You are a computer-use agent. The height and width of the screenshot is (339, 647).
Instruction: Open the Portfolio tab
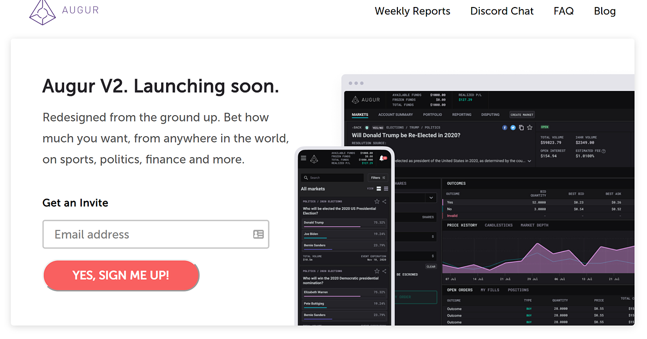pos(432,115)
